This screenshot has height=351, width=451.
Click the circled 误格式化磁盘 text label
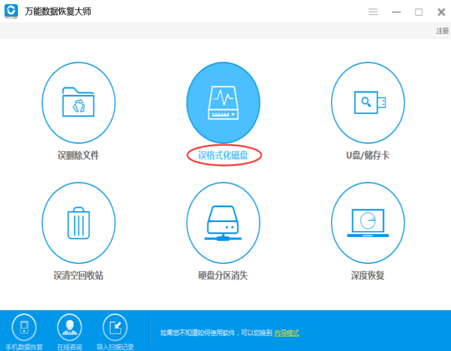[x=223, y=156]
